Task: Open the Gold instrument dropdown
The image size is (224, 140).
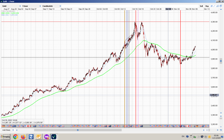Action: click(x=11, y=6)
